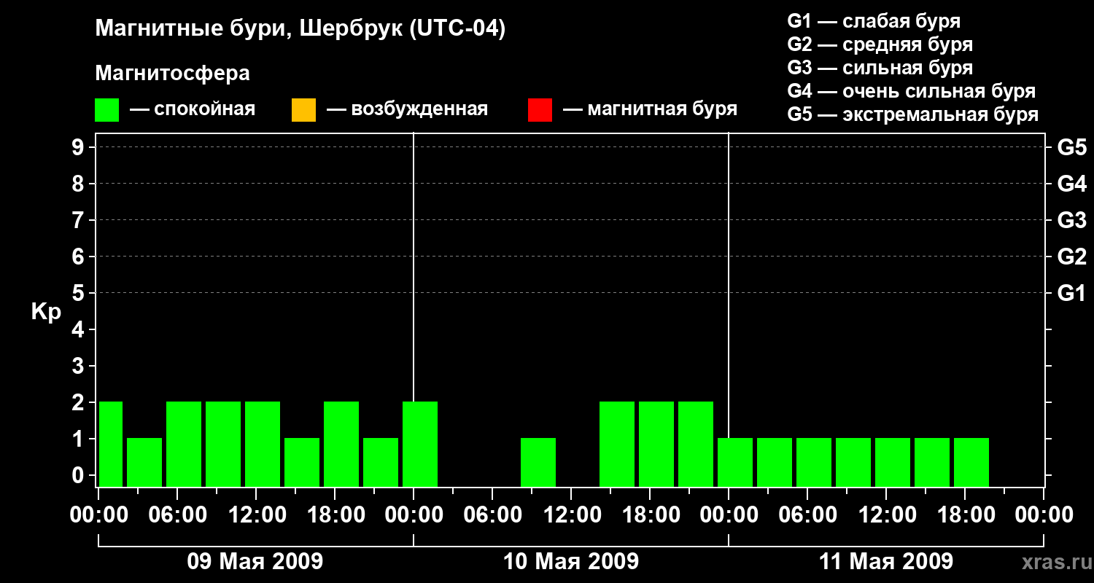Click the 'G2' label on the right axis
The image size is (1094, 583).
[x=1072, y=257]
